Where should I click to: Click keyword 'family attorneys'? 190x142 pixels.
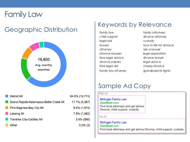pyautogui.click(x=154, y=32)
